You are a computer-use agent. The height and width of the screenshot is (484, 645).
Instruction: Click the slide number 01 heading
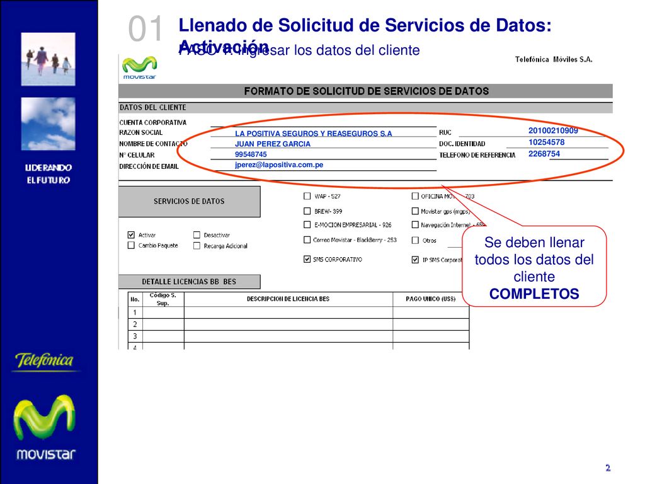tap(146, 29)
